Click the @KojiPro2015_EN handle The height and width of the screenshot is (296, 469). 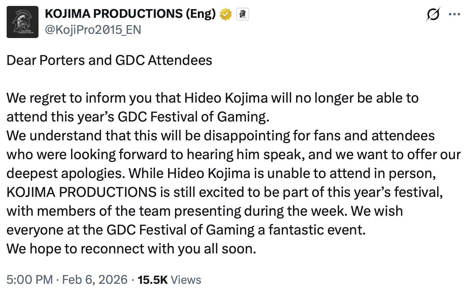(93, 30)
